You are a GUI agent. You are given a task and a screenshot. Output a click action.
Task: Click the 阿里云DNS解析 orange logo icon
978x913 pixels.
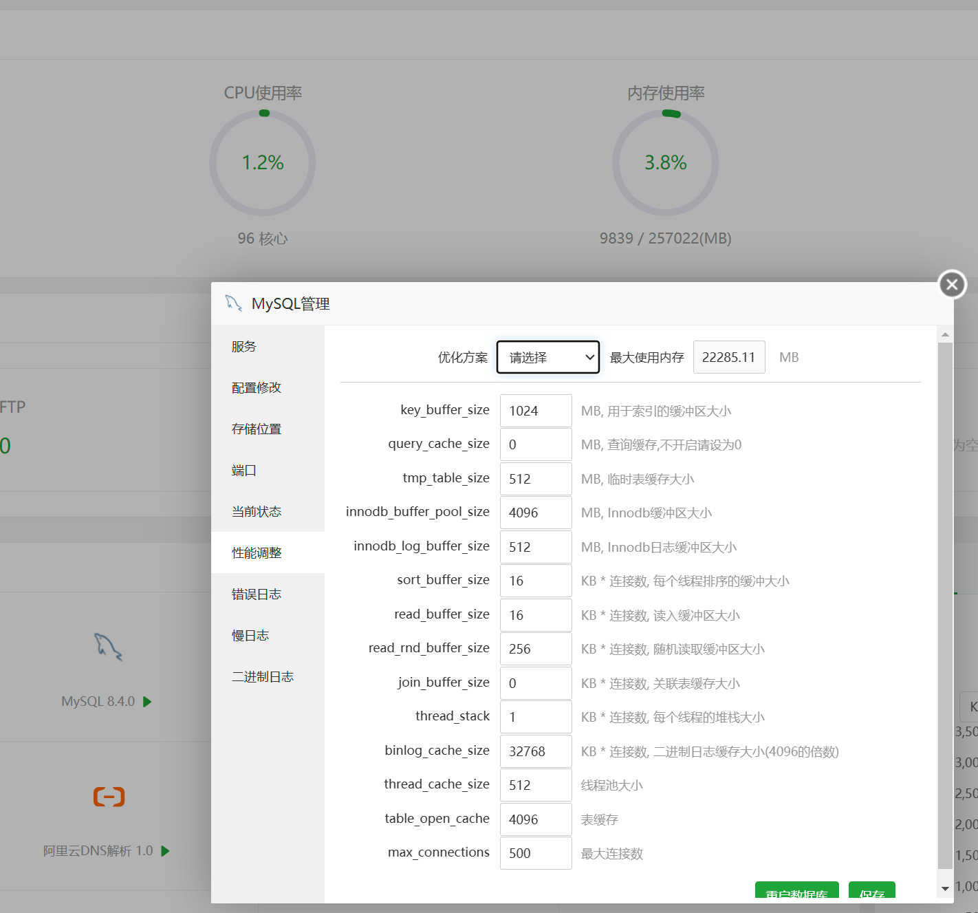(x=109, y=796)
